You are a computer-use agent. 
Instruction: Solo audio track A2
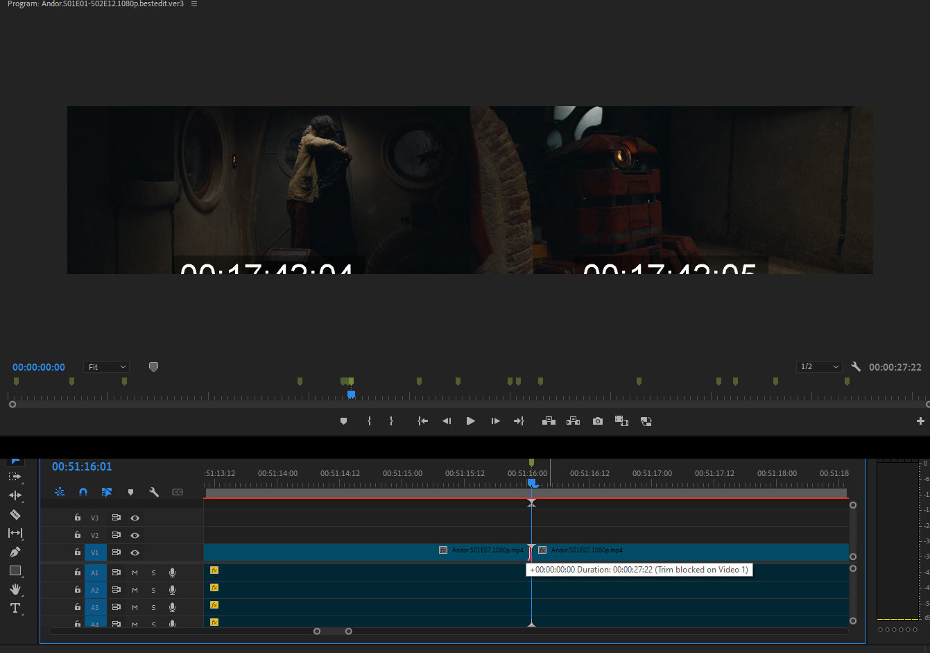pyautogui.click(x=153, y=590)
